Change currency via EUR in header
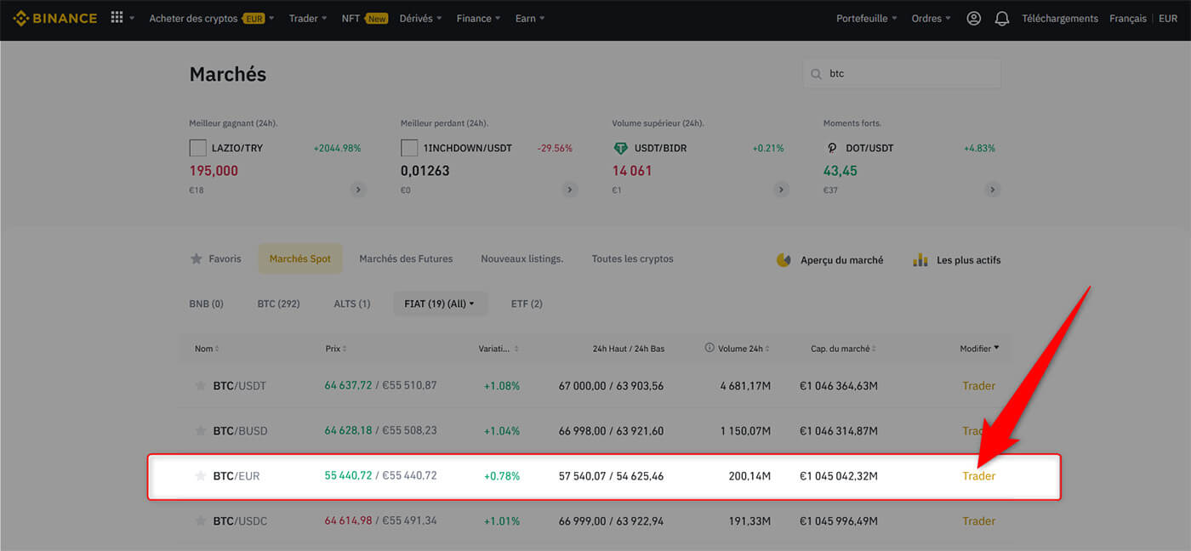Image resolution: width=1191 pixels, height=551 pixels. [1168, 18]
